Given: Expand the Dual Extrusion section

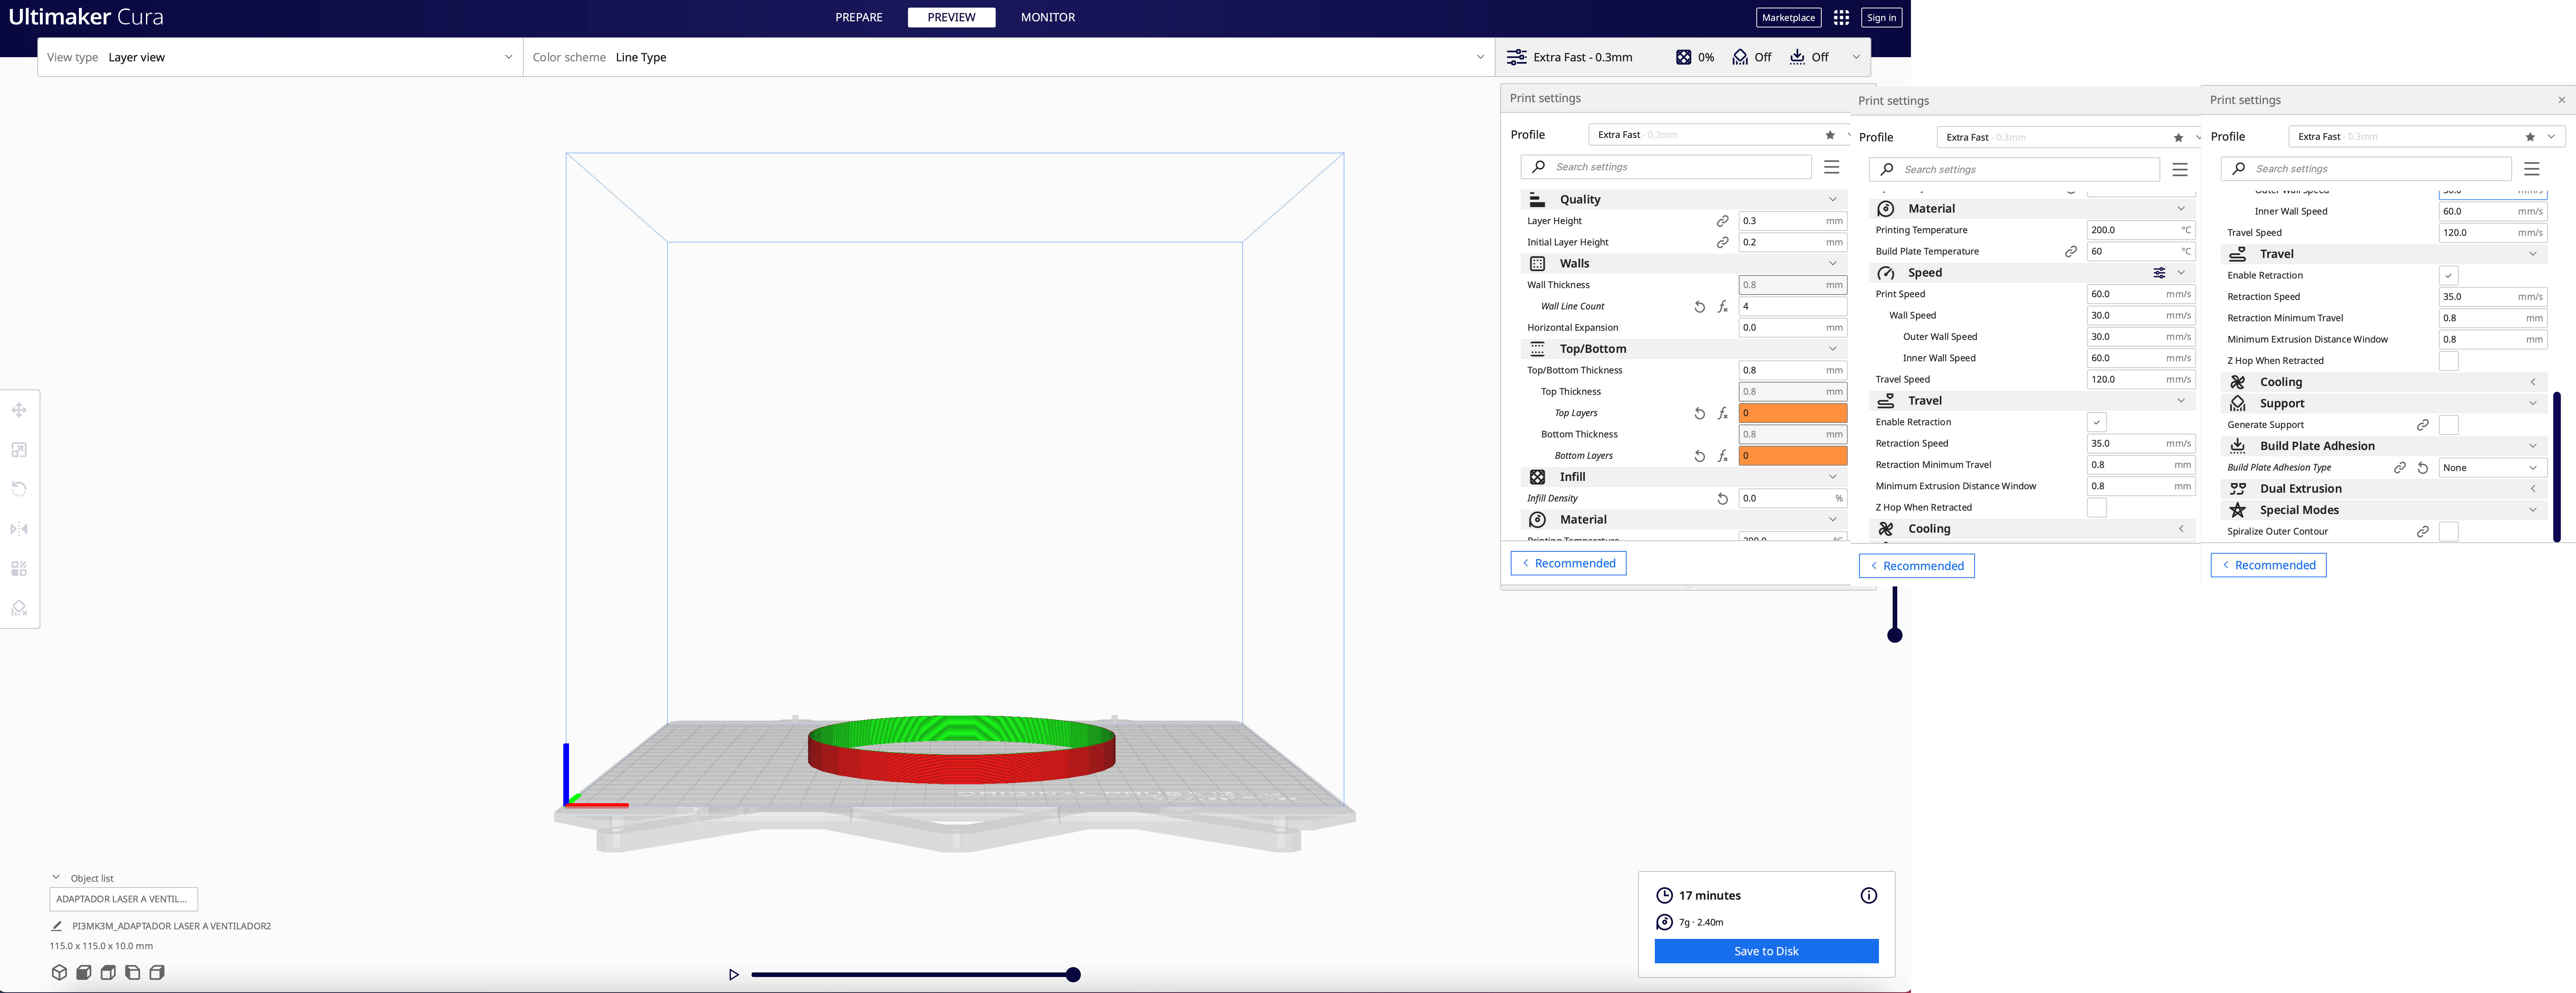Looking at the screenshot, I should 2384,489.
